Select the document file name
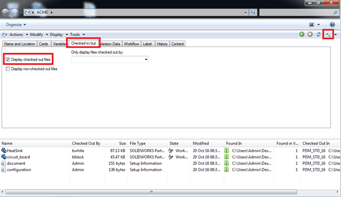The width and height of the screenshot is (341, 197). click(x=16, y=163)
